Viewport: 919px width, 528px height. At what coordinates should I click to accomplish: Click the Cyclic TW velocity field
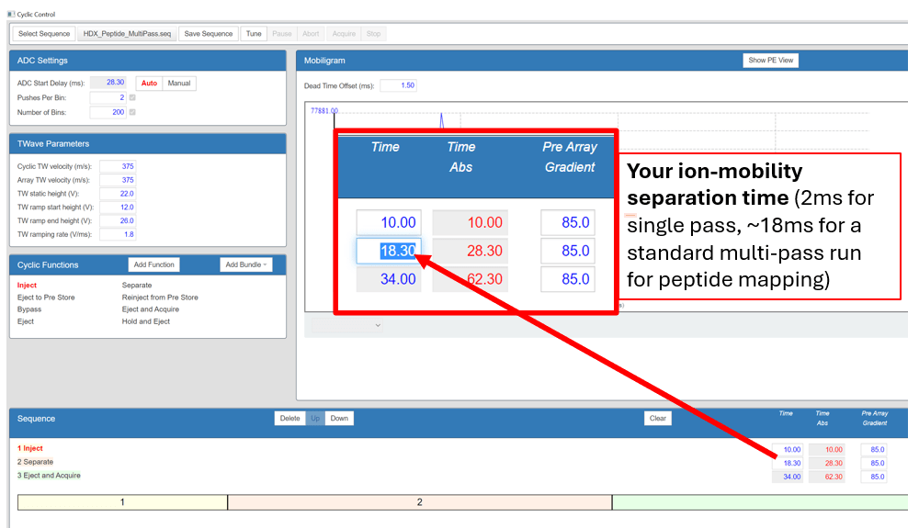point(118,166)
